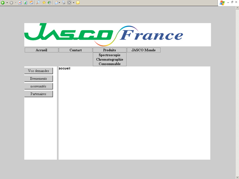Screen dimensions: 239x179
Task: Restore down the browser window
Action: [232, 2]
